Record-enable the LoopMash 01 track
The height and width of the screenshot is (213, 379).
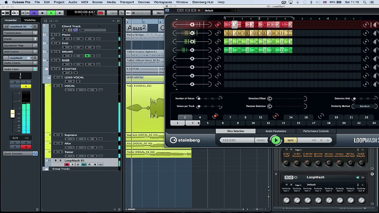[67, 164]
